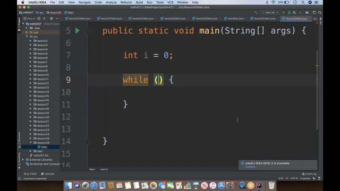Toggle the TODO tool window

click(30, 173)
